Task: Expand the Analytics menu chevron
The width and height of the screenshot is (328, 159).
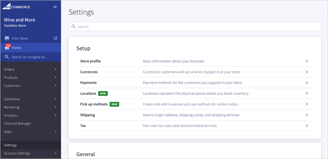Action: pos(55,115)
